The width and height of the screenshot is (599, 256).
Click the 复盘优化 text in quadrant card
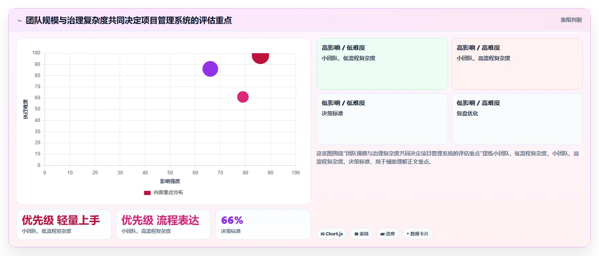click(467, 113)
